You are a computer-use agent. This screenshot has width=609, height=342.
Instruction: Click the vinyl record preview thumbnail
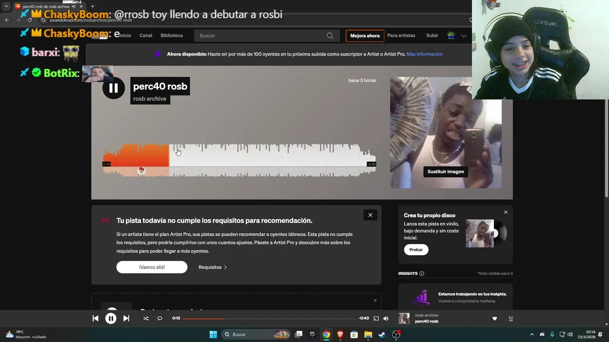(486, 233)
